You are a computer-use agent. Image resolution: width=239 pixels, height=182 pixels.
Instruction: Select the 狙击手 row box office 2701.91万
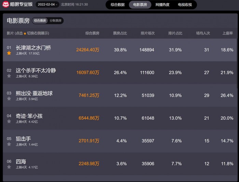point(89,141)
